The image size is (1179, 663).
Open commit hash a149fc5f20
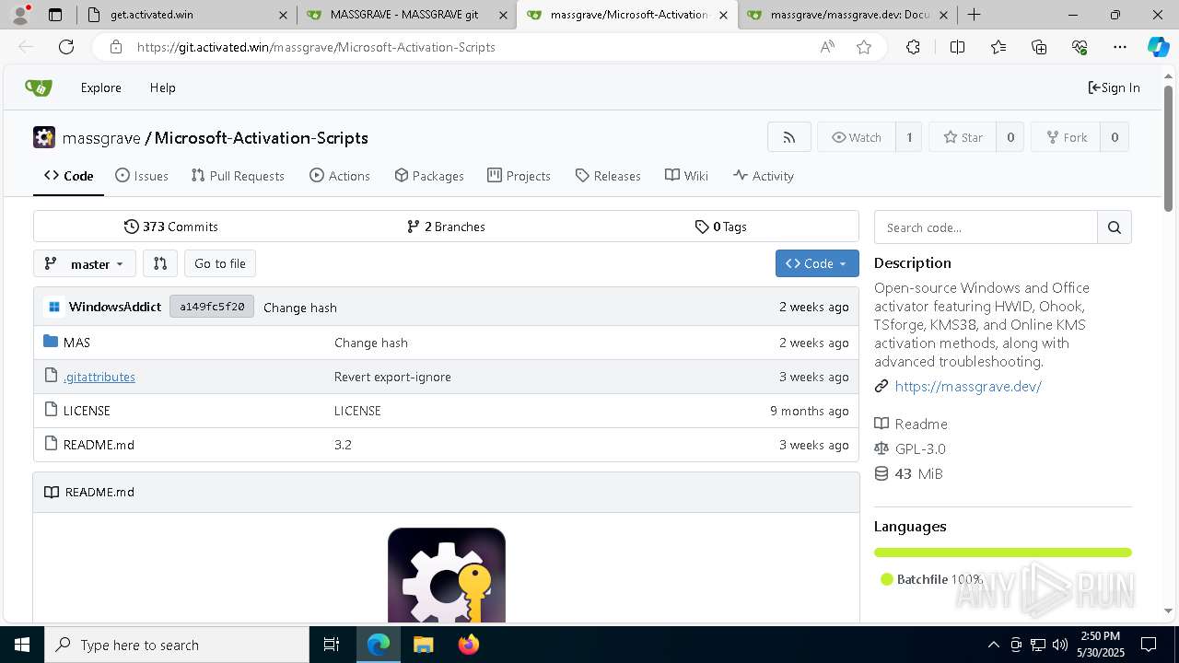tap(212, 307)
